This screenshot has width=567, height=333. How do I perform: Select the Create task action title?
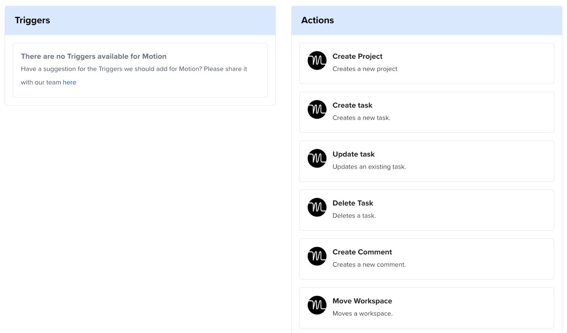352,105
